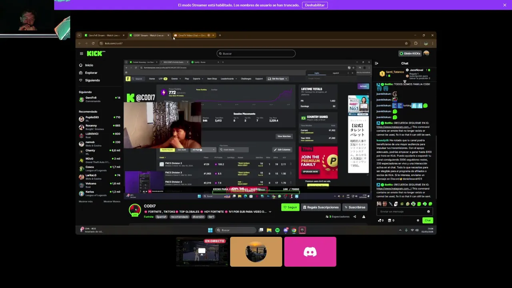Click Mostrar más under the recommended list

tap(86, 202)
